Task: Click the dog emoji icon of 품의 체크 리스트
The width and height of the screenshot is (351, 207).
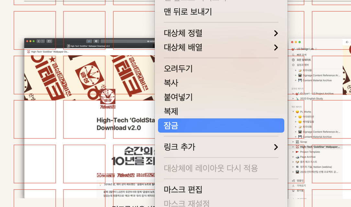Action: pos(297,162)
